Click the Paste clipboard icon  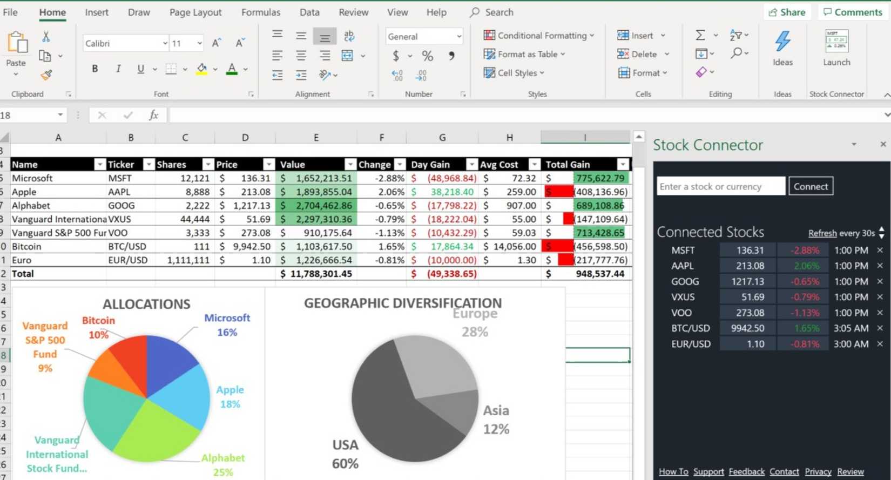coord(17,43)
